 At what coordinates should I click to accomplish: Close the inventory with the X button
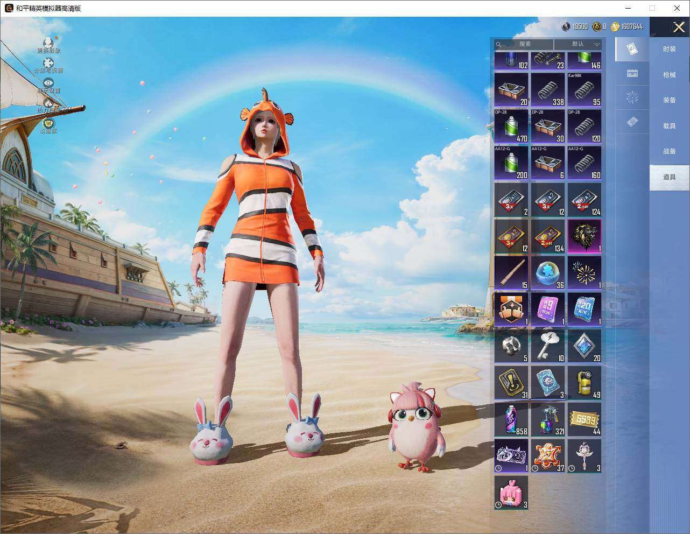pyautogui.click(x=679, y=27)
